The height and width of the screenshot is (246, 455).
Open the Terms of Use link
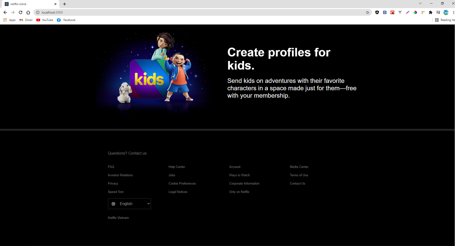pos(299,175)
